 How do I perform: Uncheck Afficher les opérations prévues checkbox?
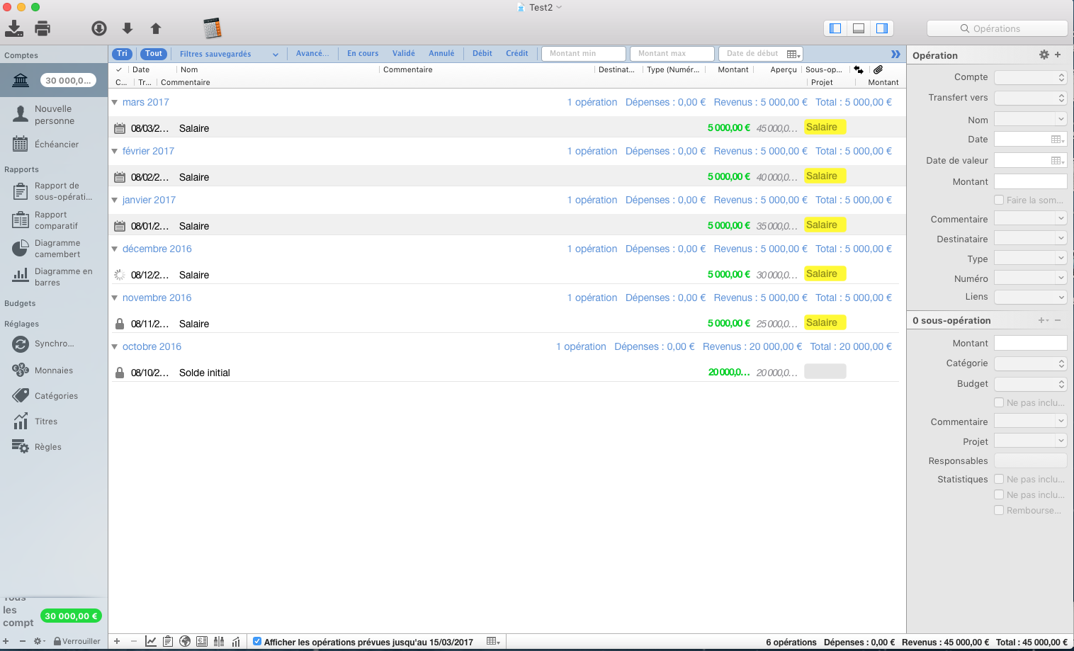pos(257,642)
